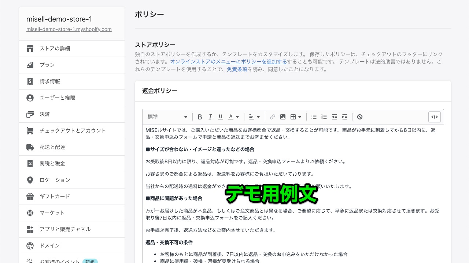This screenshot has width=469, height=263.
Task: Click the ■商品に問題があった場合 heading
Action: coord(174,198)
